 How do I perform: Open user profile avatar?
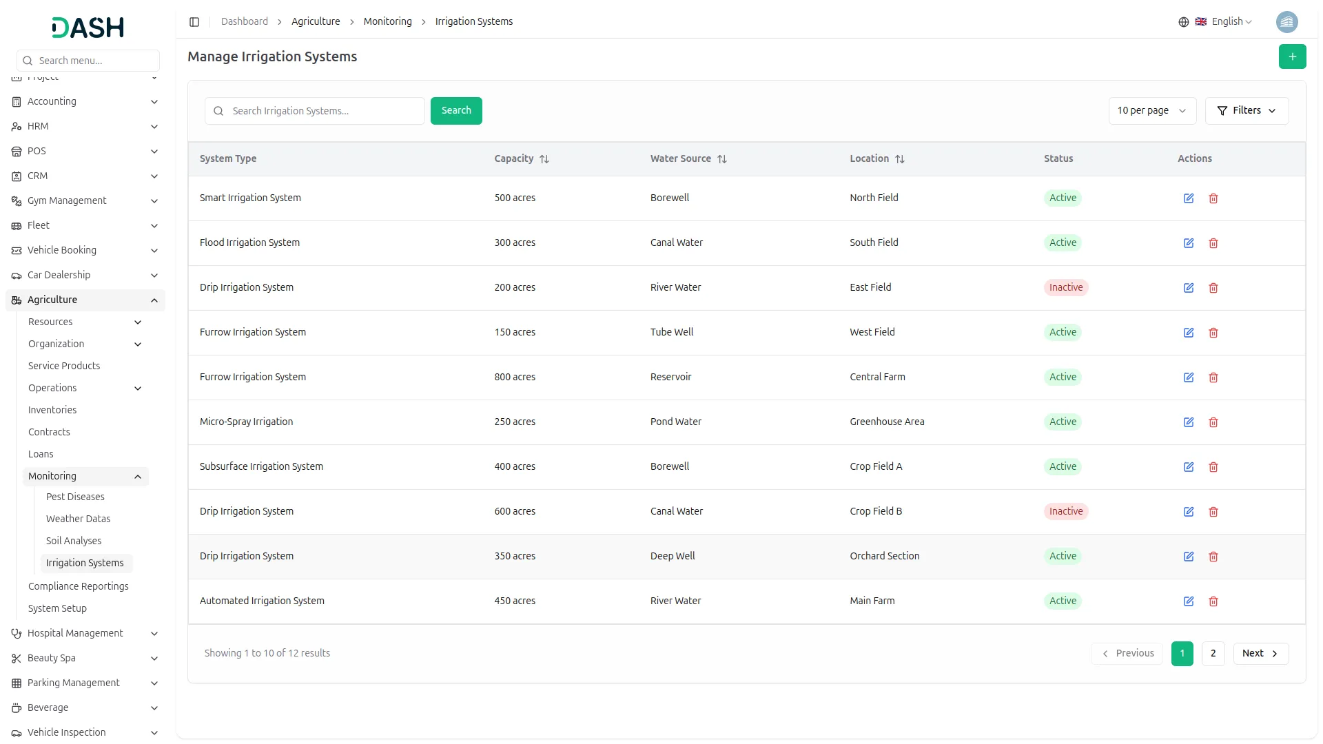[x=1286, y=22]
